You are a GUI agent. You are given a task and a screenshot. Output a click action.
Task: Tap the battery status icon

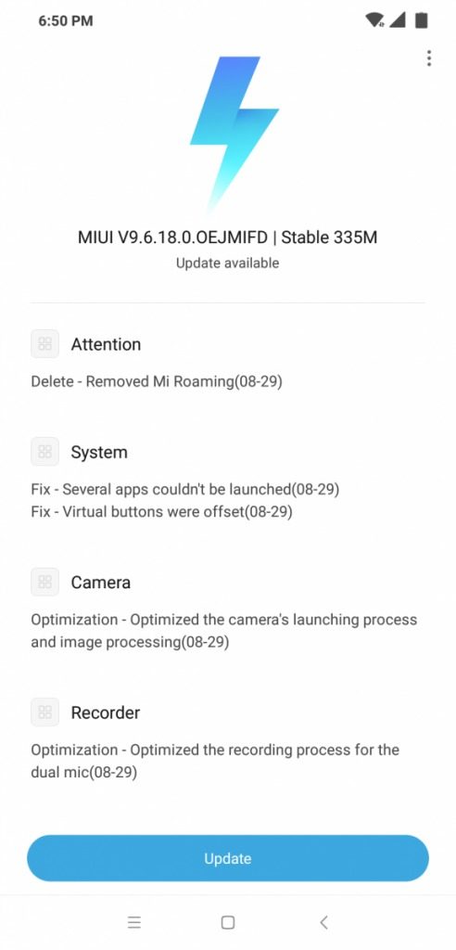422,20
